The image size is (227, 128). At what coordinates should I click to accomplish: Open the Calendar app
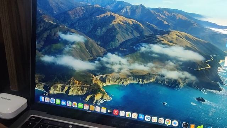pos(86,107)
